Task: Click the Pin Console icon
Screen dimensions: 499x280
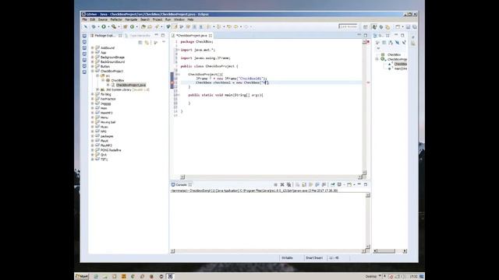Action: [333, 184]
